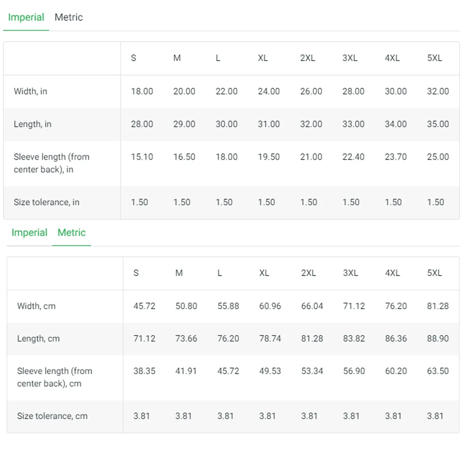Click the 35.00 length cell for 5XL
Image resolution: width=470 pixels, height=470 pixels.
tap(438, 124)
